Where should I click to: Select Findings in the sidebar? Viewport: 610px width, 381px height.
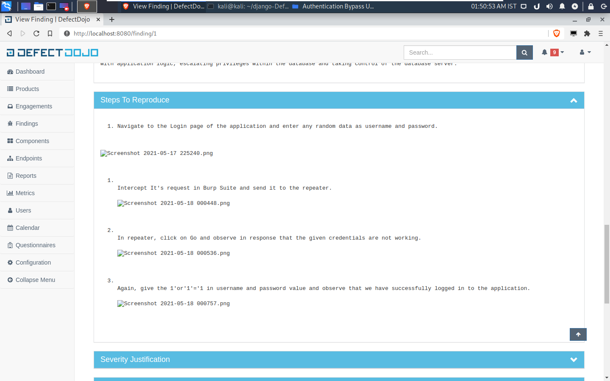click(x=28, y=124)
